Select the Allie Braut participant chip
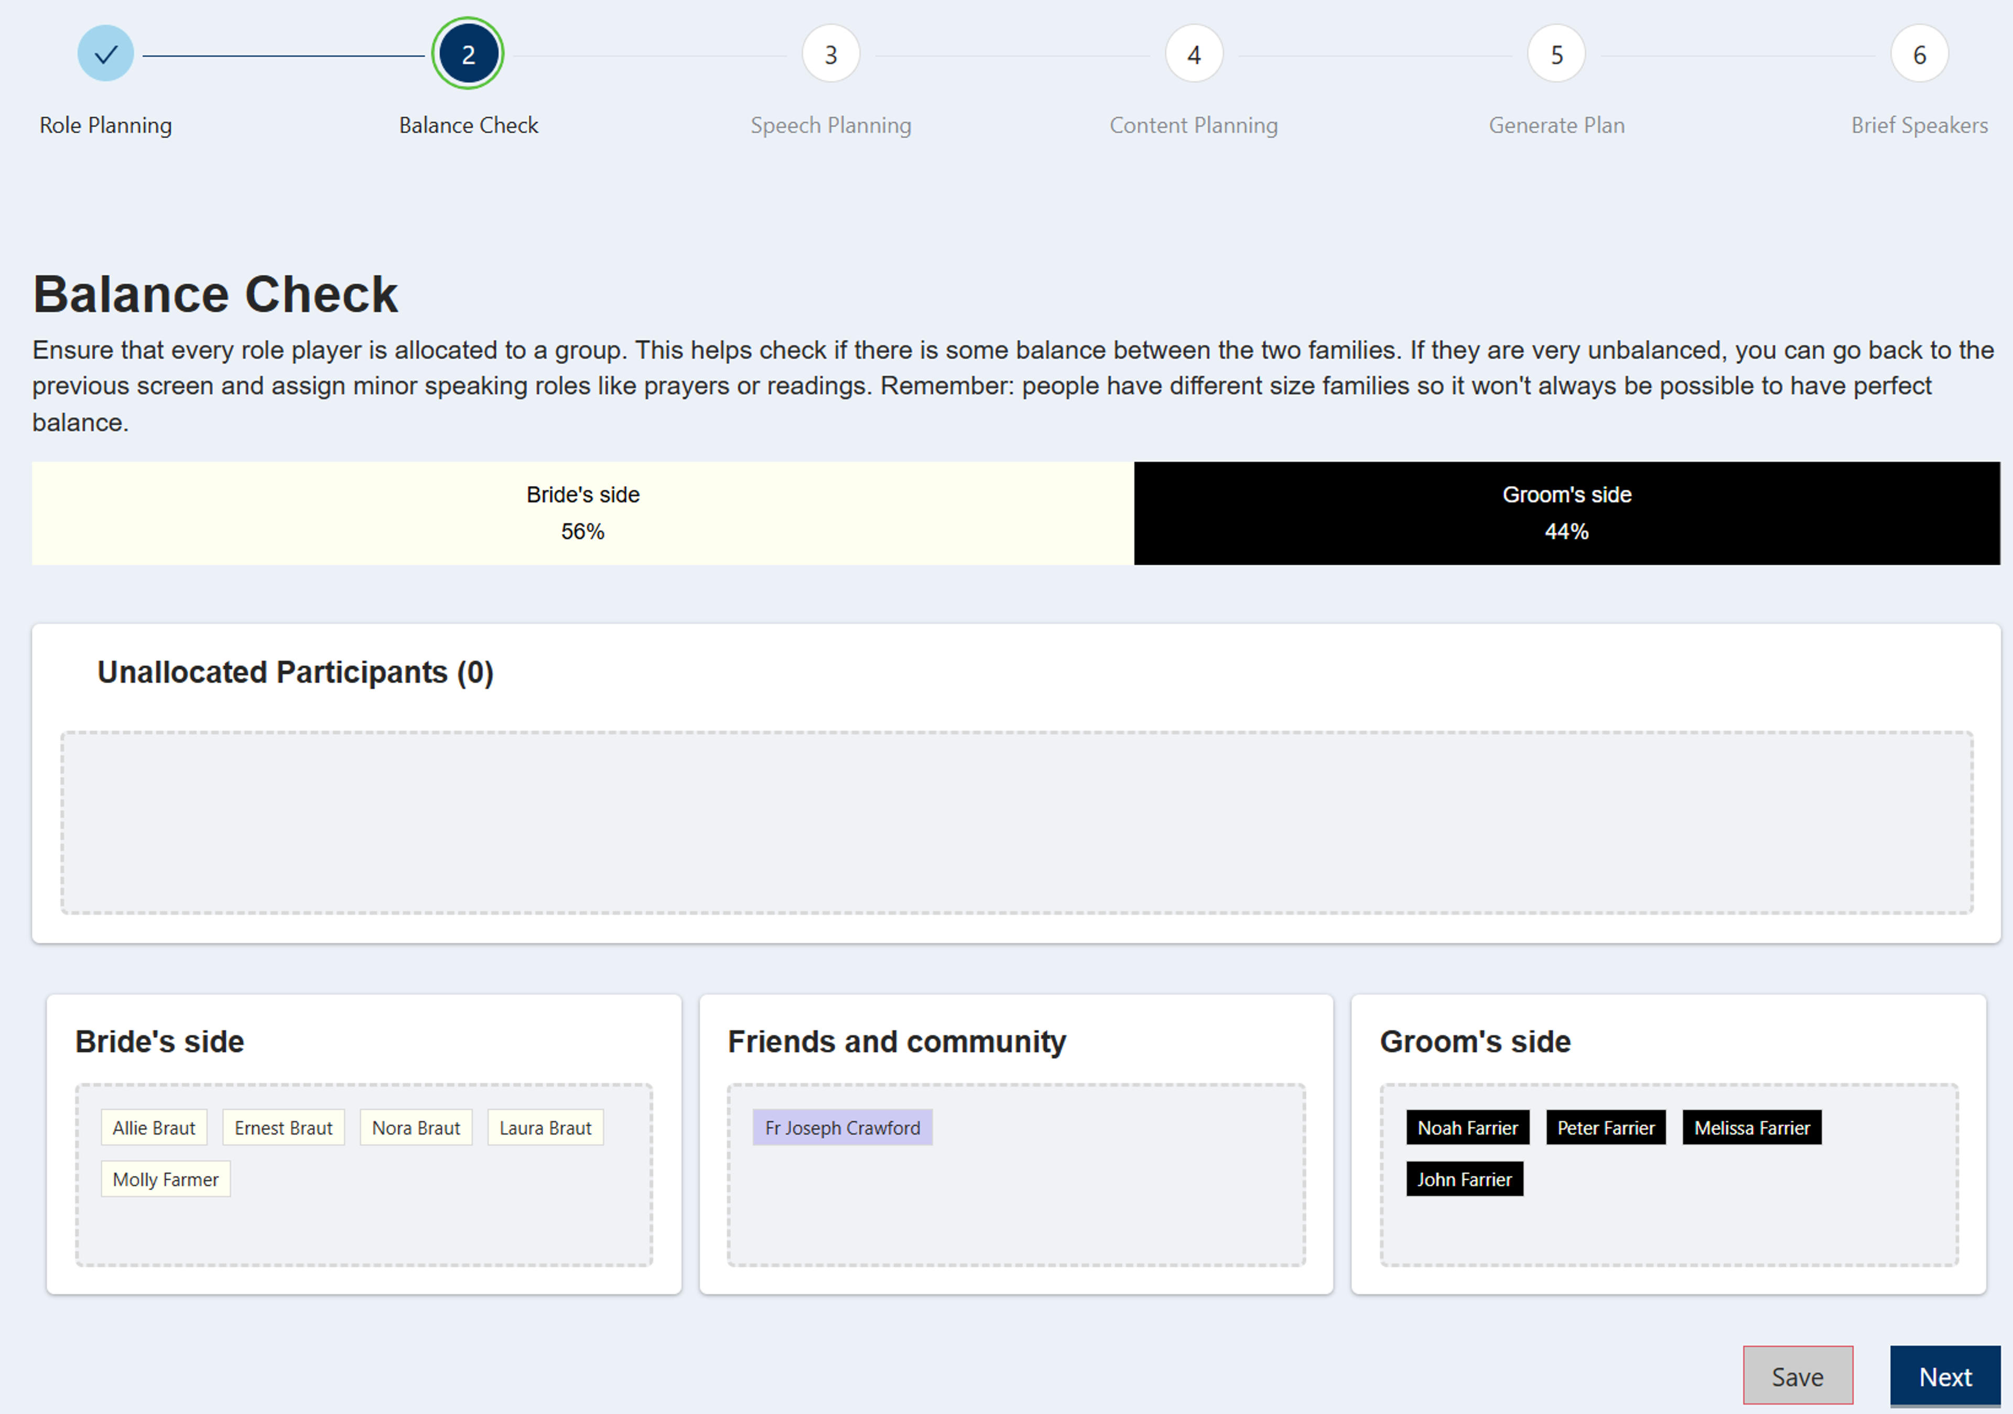The width and height of the screenshot is (2013, 1414). pos(154,1128)
